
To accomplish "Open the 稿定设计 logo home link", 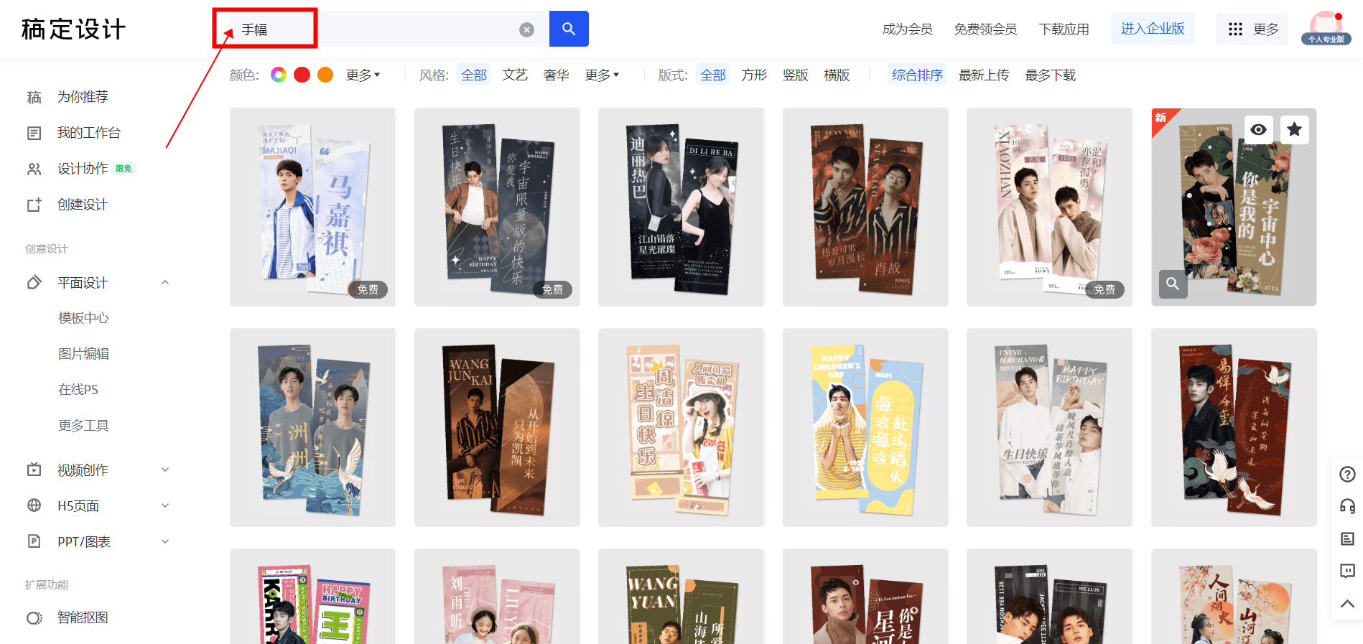I will coord(73,29).
